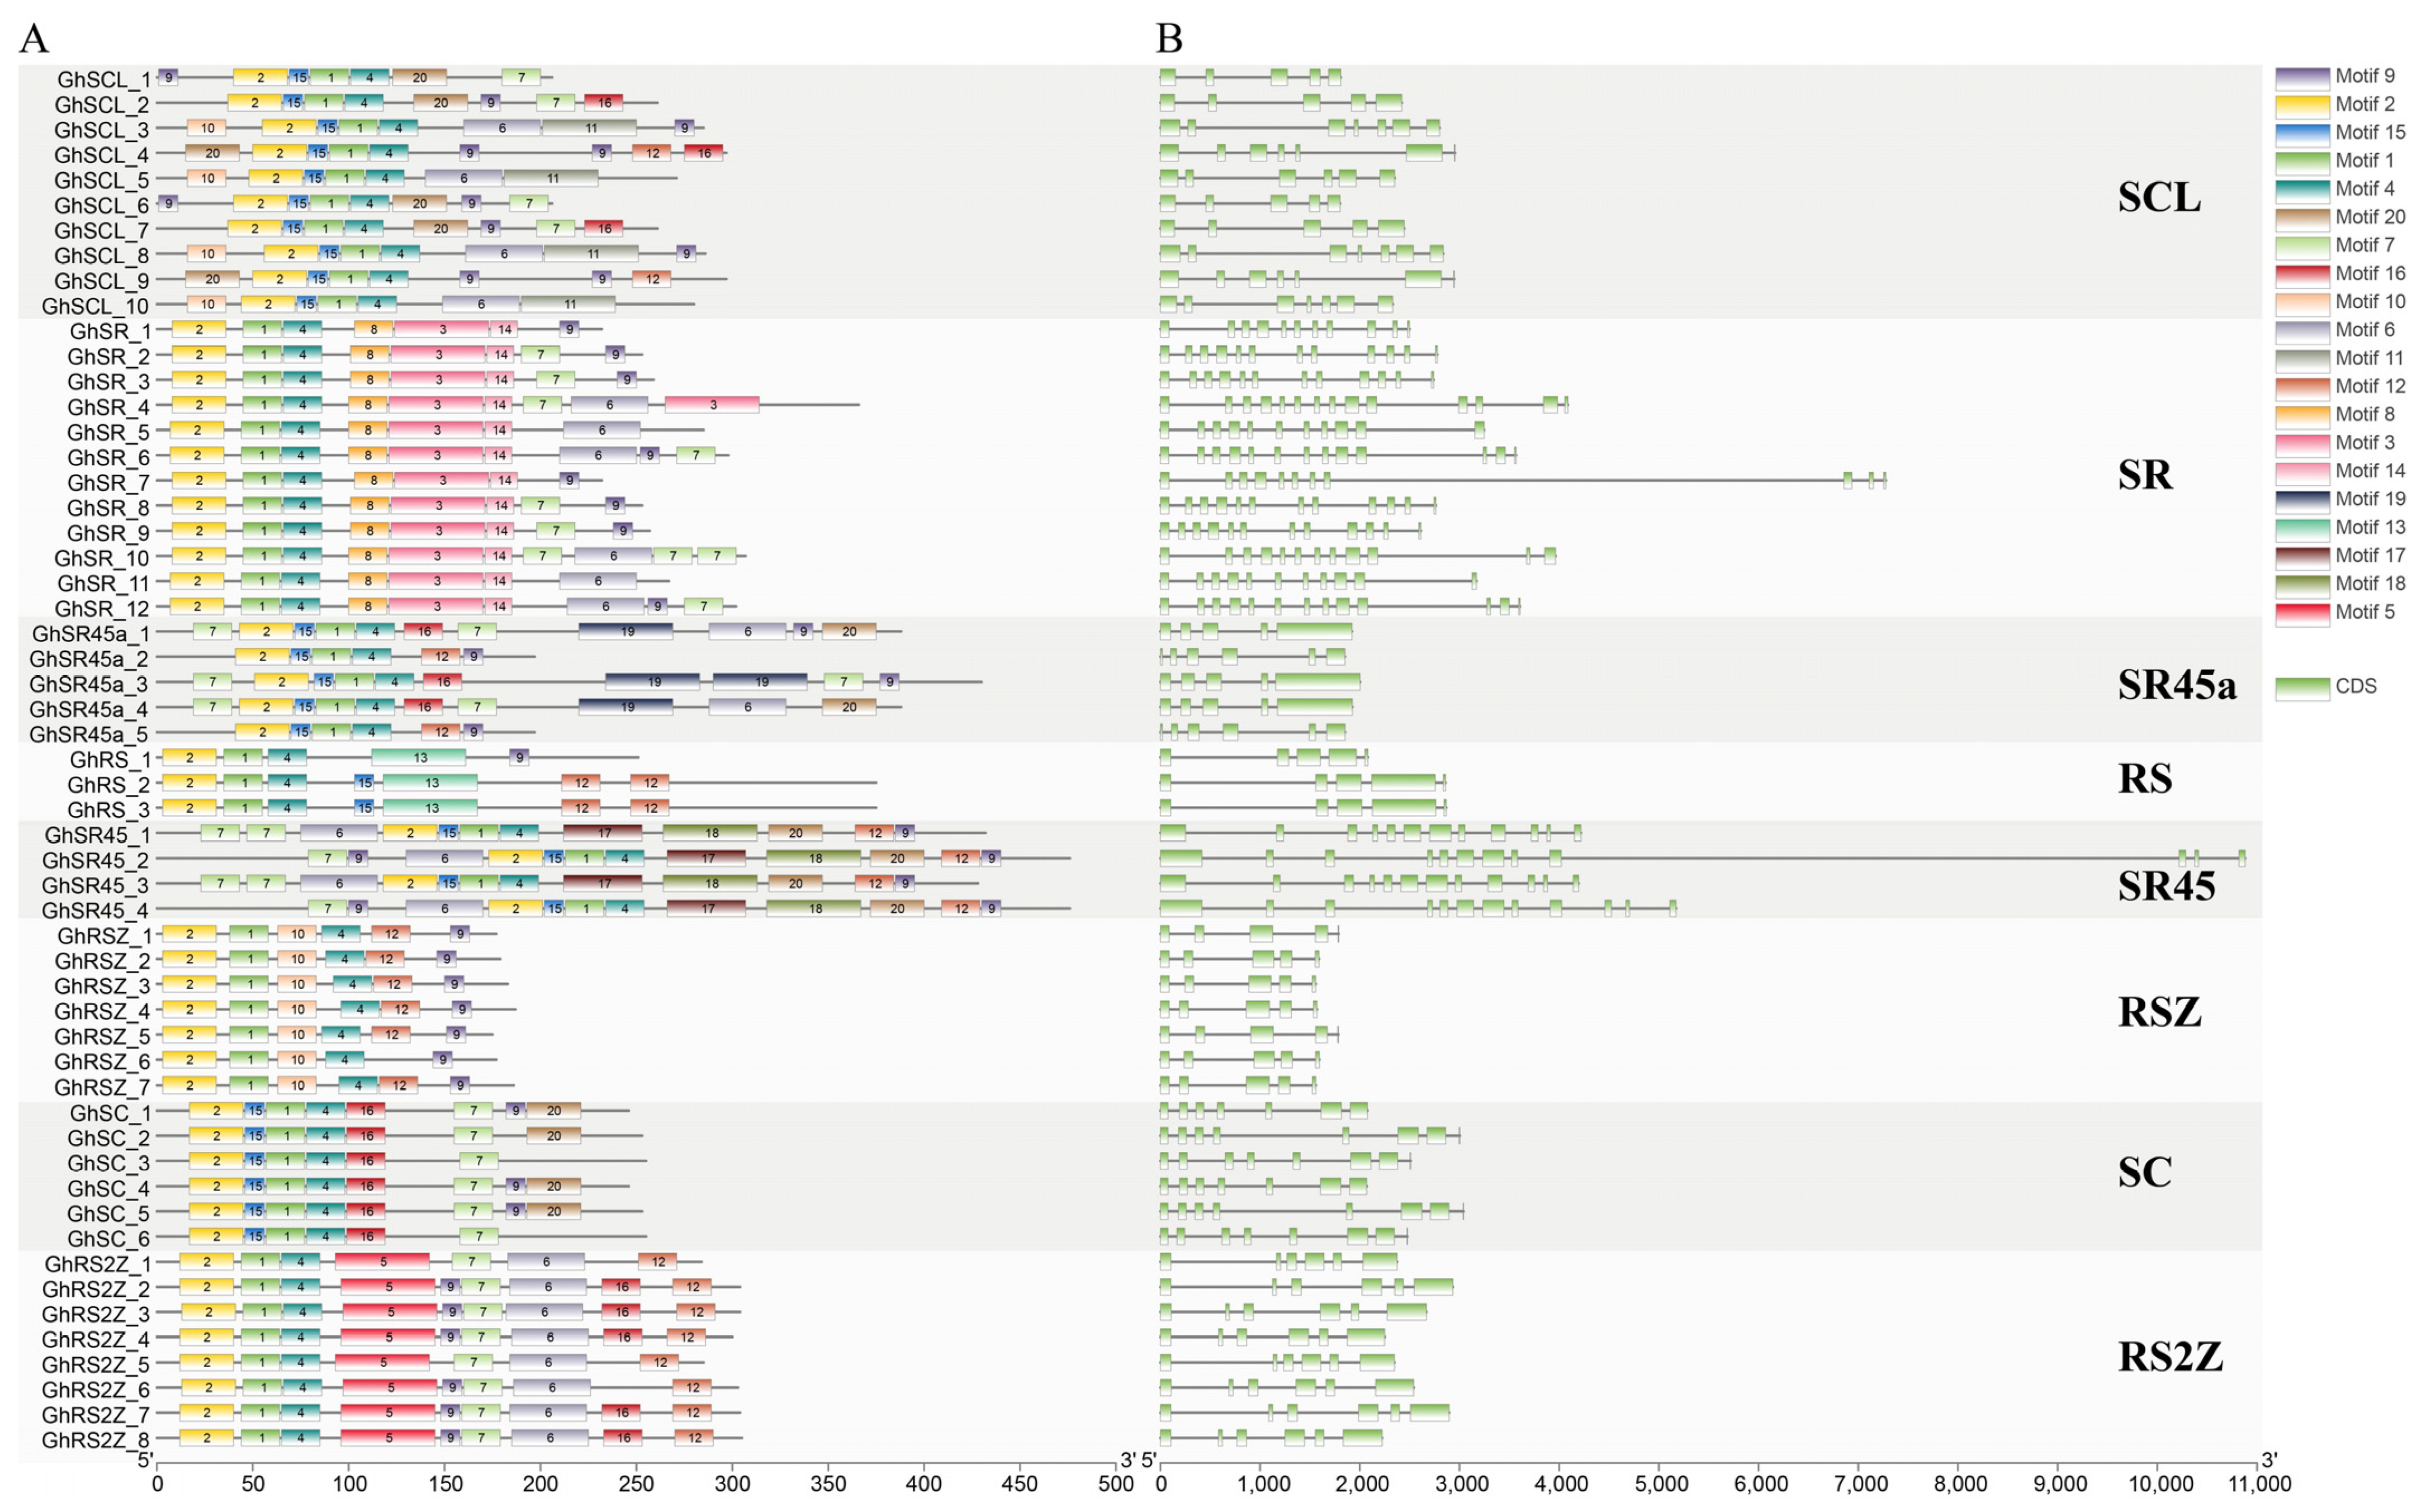
Task: Click the Motif 17 legend text
Action: [2370, 556]
